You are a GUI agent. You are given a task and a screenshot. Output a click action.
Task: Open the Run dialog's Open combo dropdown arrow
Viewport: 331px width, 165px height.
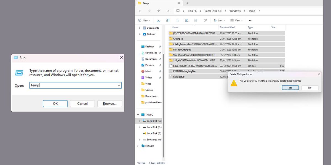(119, 86)
